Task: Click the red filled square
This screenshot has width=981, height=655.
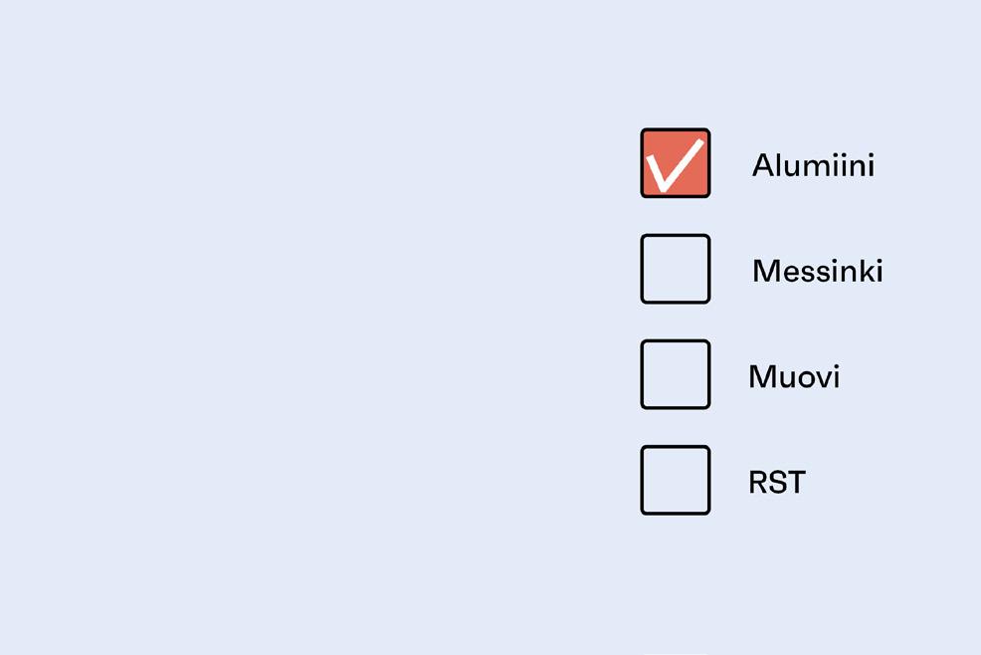Action: coord(675,163)
